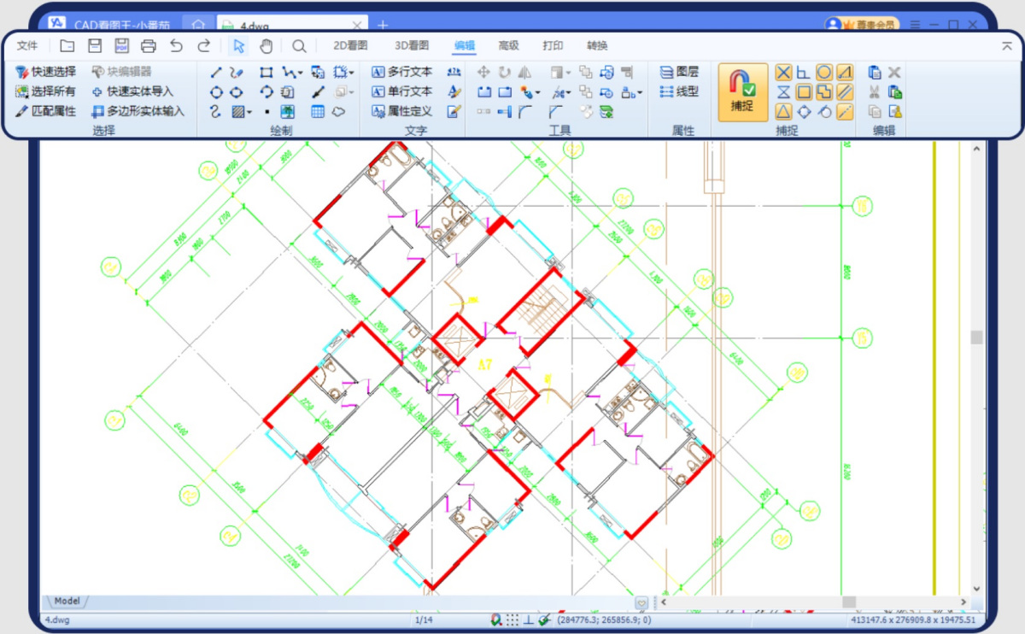The height and width of the screenshot is (634, 1025).
Task: Select the Line drawing tool
Action: click(x=216, y=73)
